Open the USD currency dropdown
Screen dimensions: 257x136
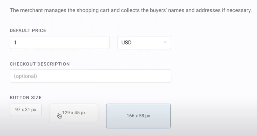point(144,43)
